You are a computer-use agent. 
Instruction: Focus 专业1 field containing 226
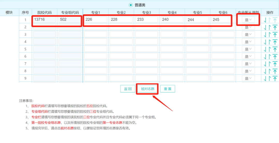tap(96, 20)
